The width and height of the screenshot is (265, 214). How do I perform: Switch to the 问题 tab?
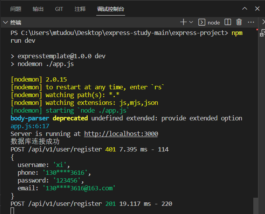[16, 9]
